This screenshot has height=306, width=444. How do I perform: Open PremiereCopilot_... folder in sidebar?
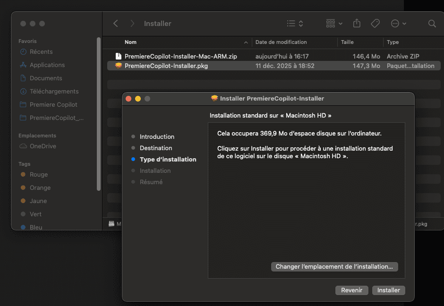57,118
